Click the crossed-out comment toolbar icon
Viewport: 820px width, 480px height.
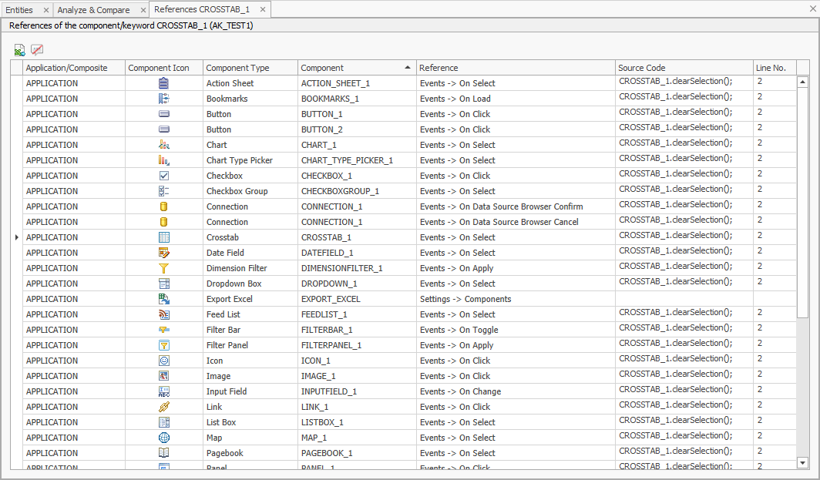[x=36, y=49]
